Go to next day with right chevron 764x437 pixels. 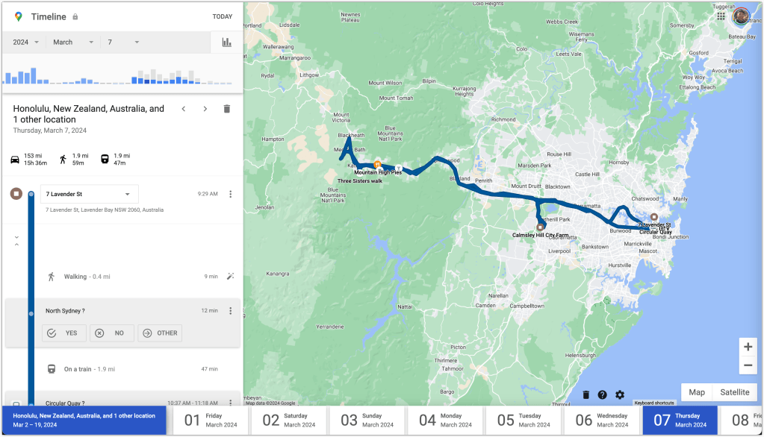pyautogui.click(x=205, y=109)
